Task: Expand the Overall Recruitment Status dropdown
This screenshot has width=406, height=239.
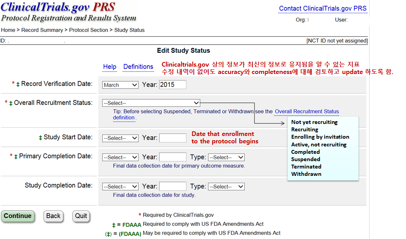Action: (151, 103)
